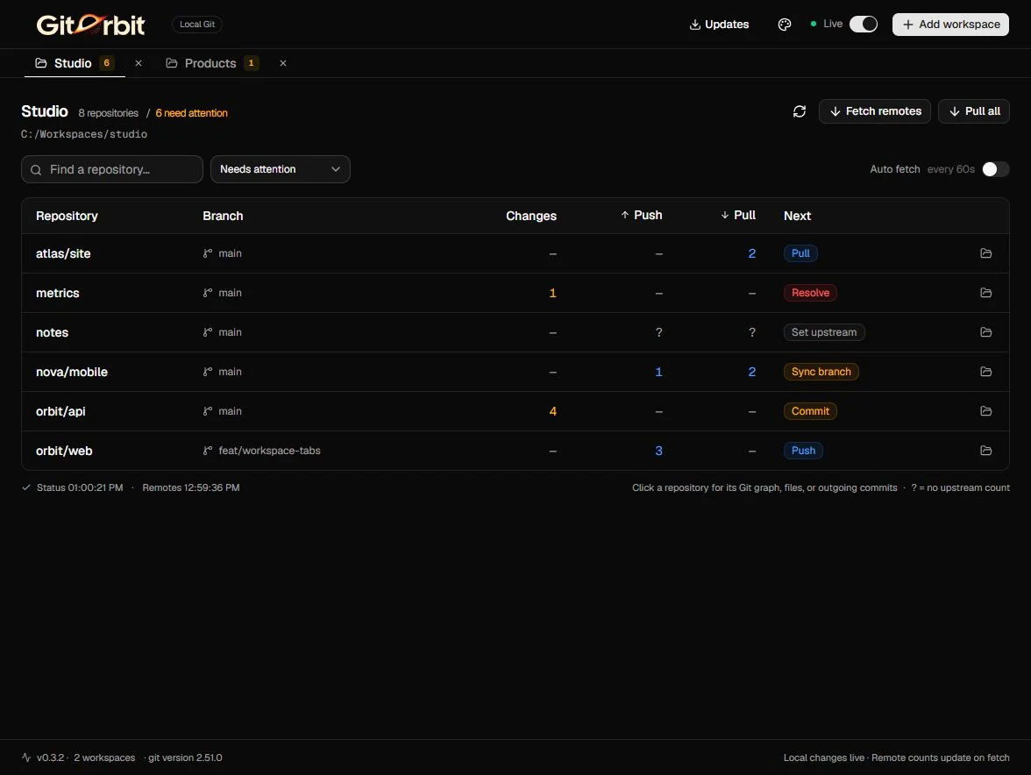
Task: Click the Resolve badge for metrics
Action: point(810,293)
